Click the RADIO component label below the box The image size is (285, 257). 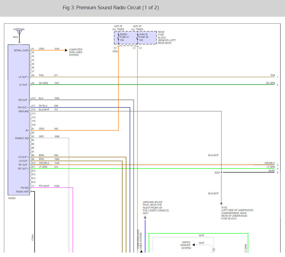click(x=12, y=198)
